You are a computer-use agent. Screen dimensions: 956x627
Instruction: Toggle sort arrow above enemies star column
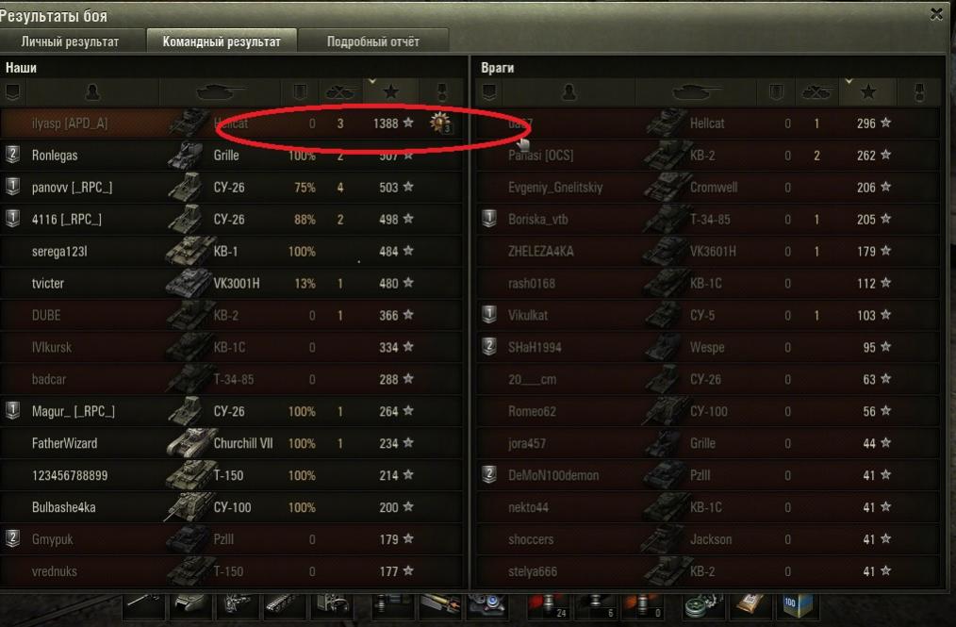(x=849, y=81)
